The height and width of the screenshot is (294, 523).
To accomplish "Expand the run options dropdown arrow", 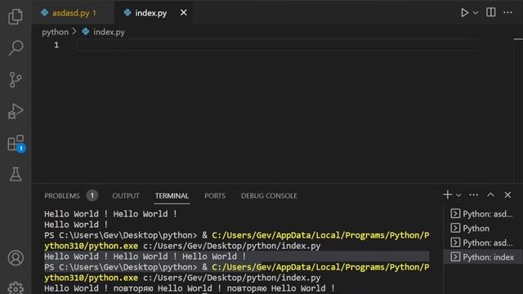I will pos(476,13).
